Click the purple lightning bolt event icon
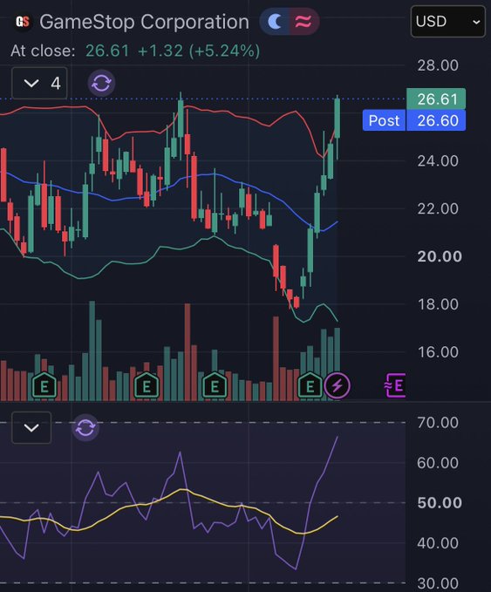 tap(338, 385)
